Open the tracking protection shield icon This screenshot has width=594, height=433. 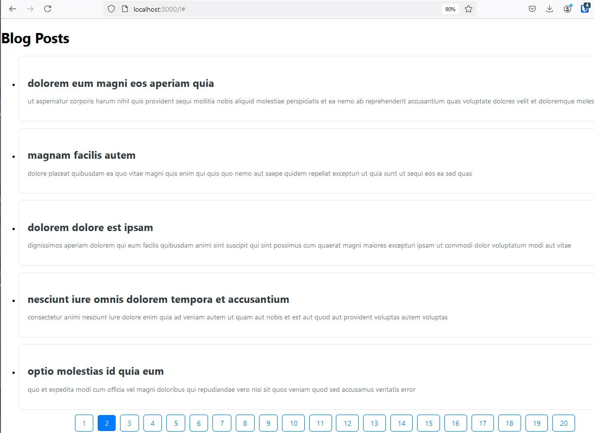(x=111, y=9)
